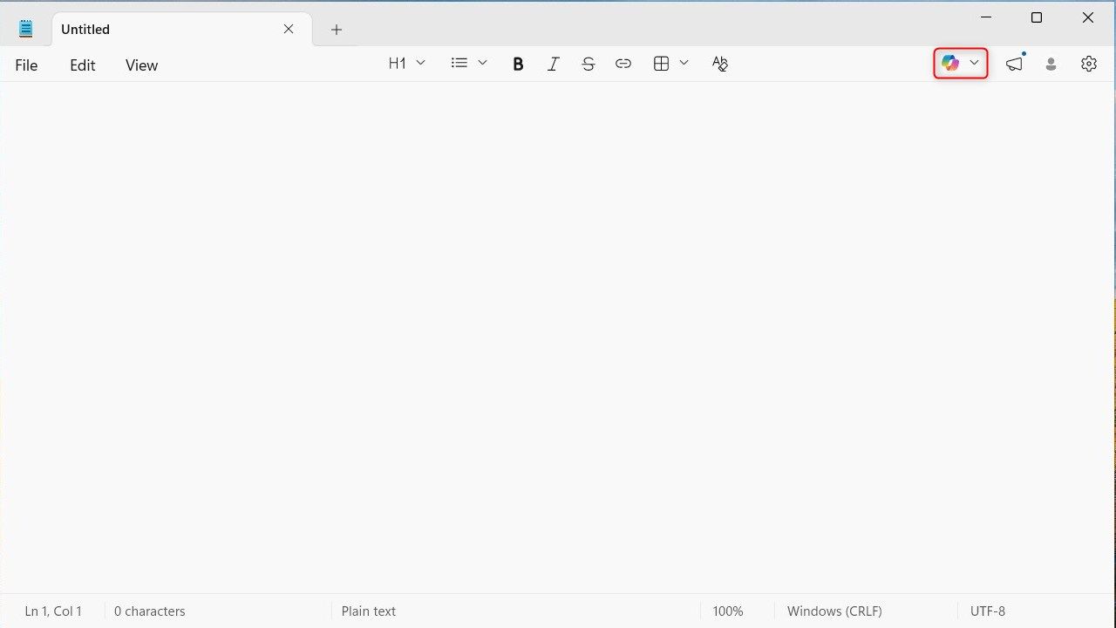Open the Copilot button
This screenshot has width=1116, height=628.
pyautogui.click(x=950, y=64)
